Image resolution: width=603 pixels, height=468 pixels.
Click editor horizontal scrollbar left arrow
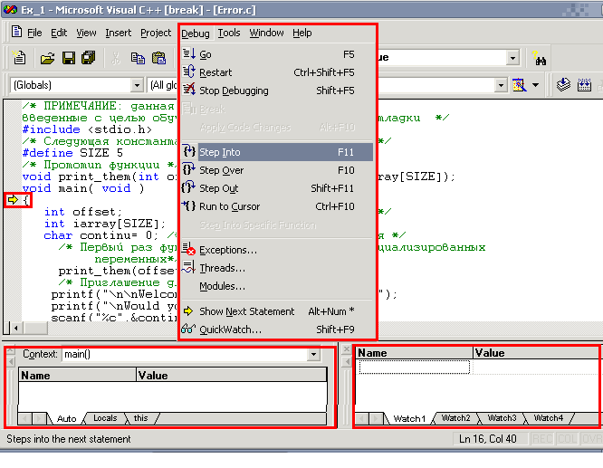pyautogui.click(x=15, y=328)
